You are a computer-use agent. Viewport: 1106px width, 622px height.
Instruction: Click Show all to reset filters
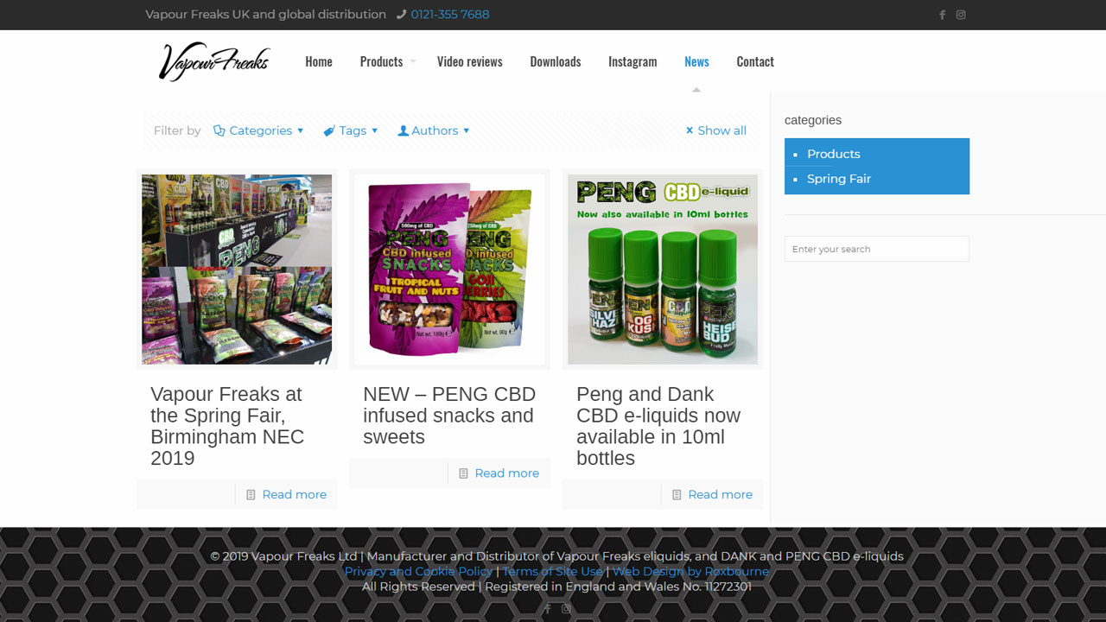pyautogui.click(x=722, y=130)
